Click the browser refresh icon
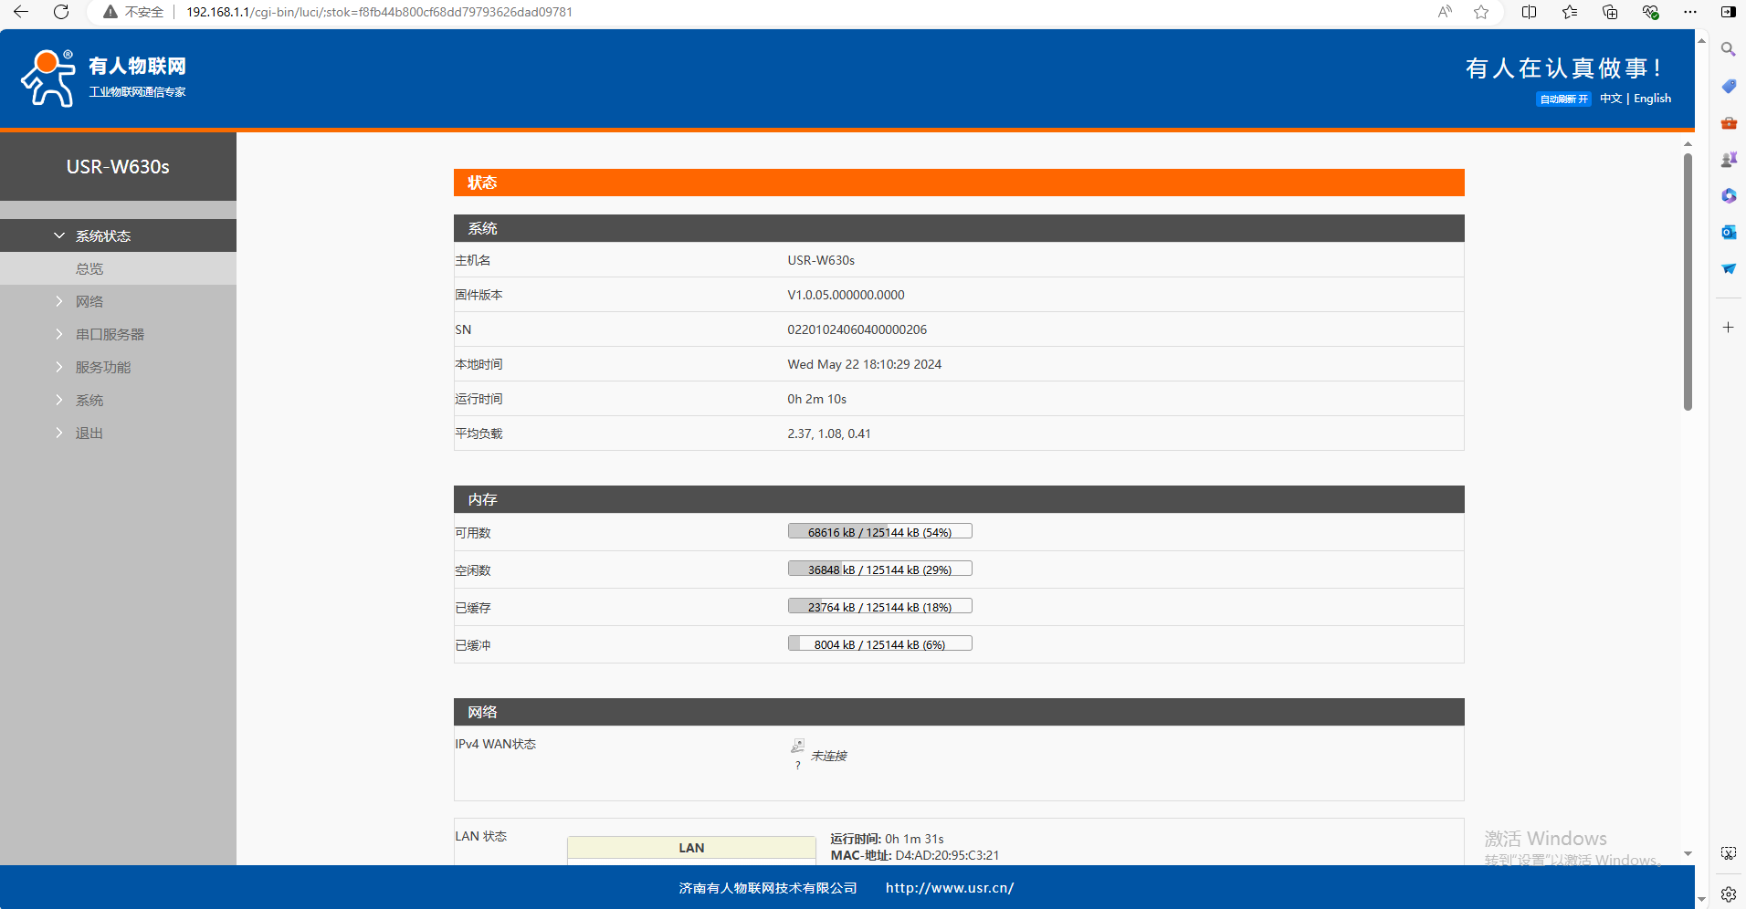Image resolution: width=1746 pixels, height=909 pixels. click(61, 12)
